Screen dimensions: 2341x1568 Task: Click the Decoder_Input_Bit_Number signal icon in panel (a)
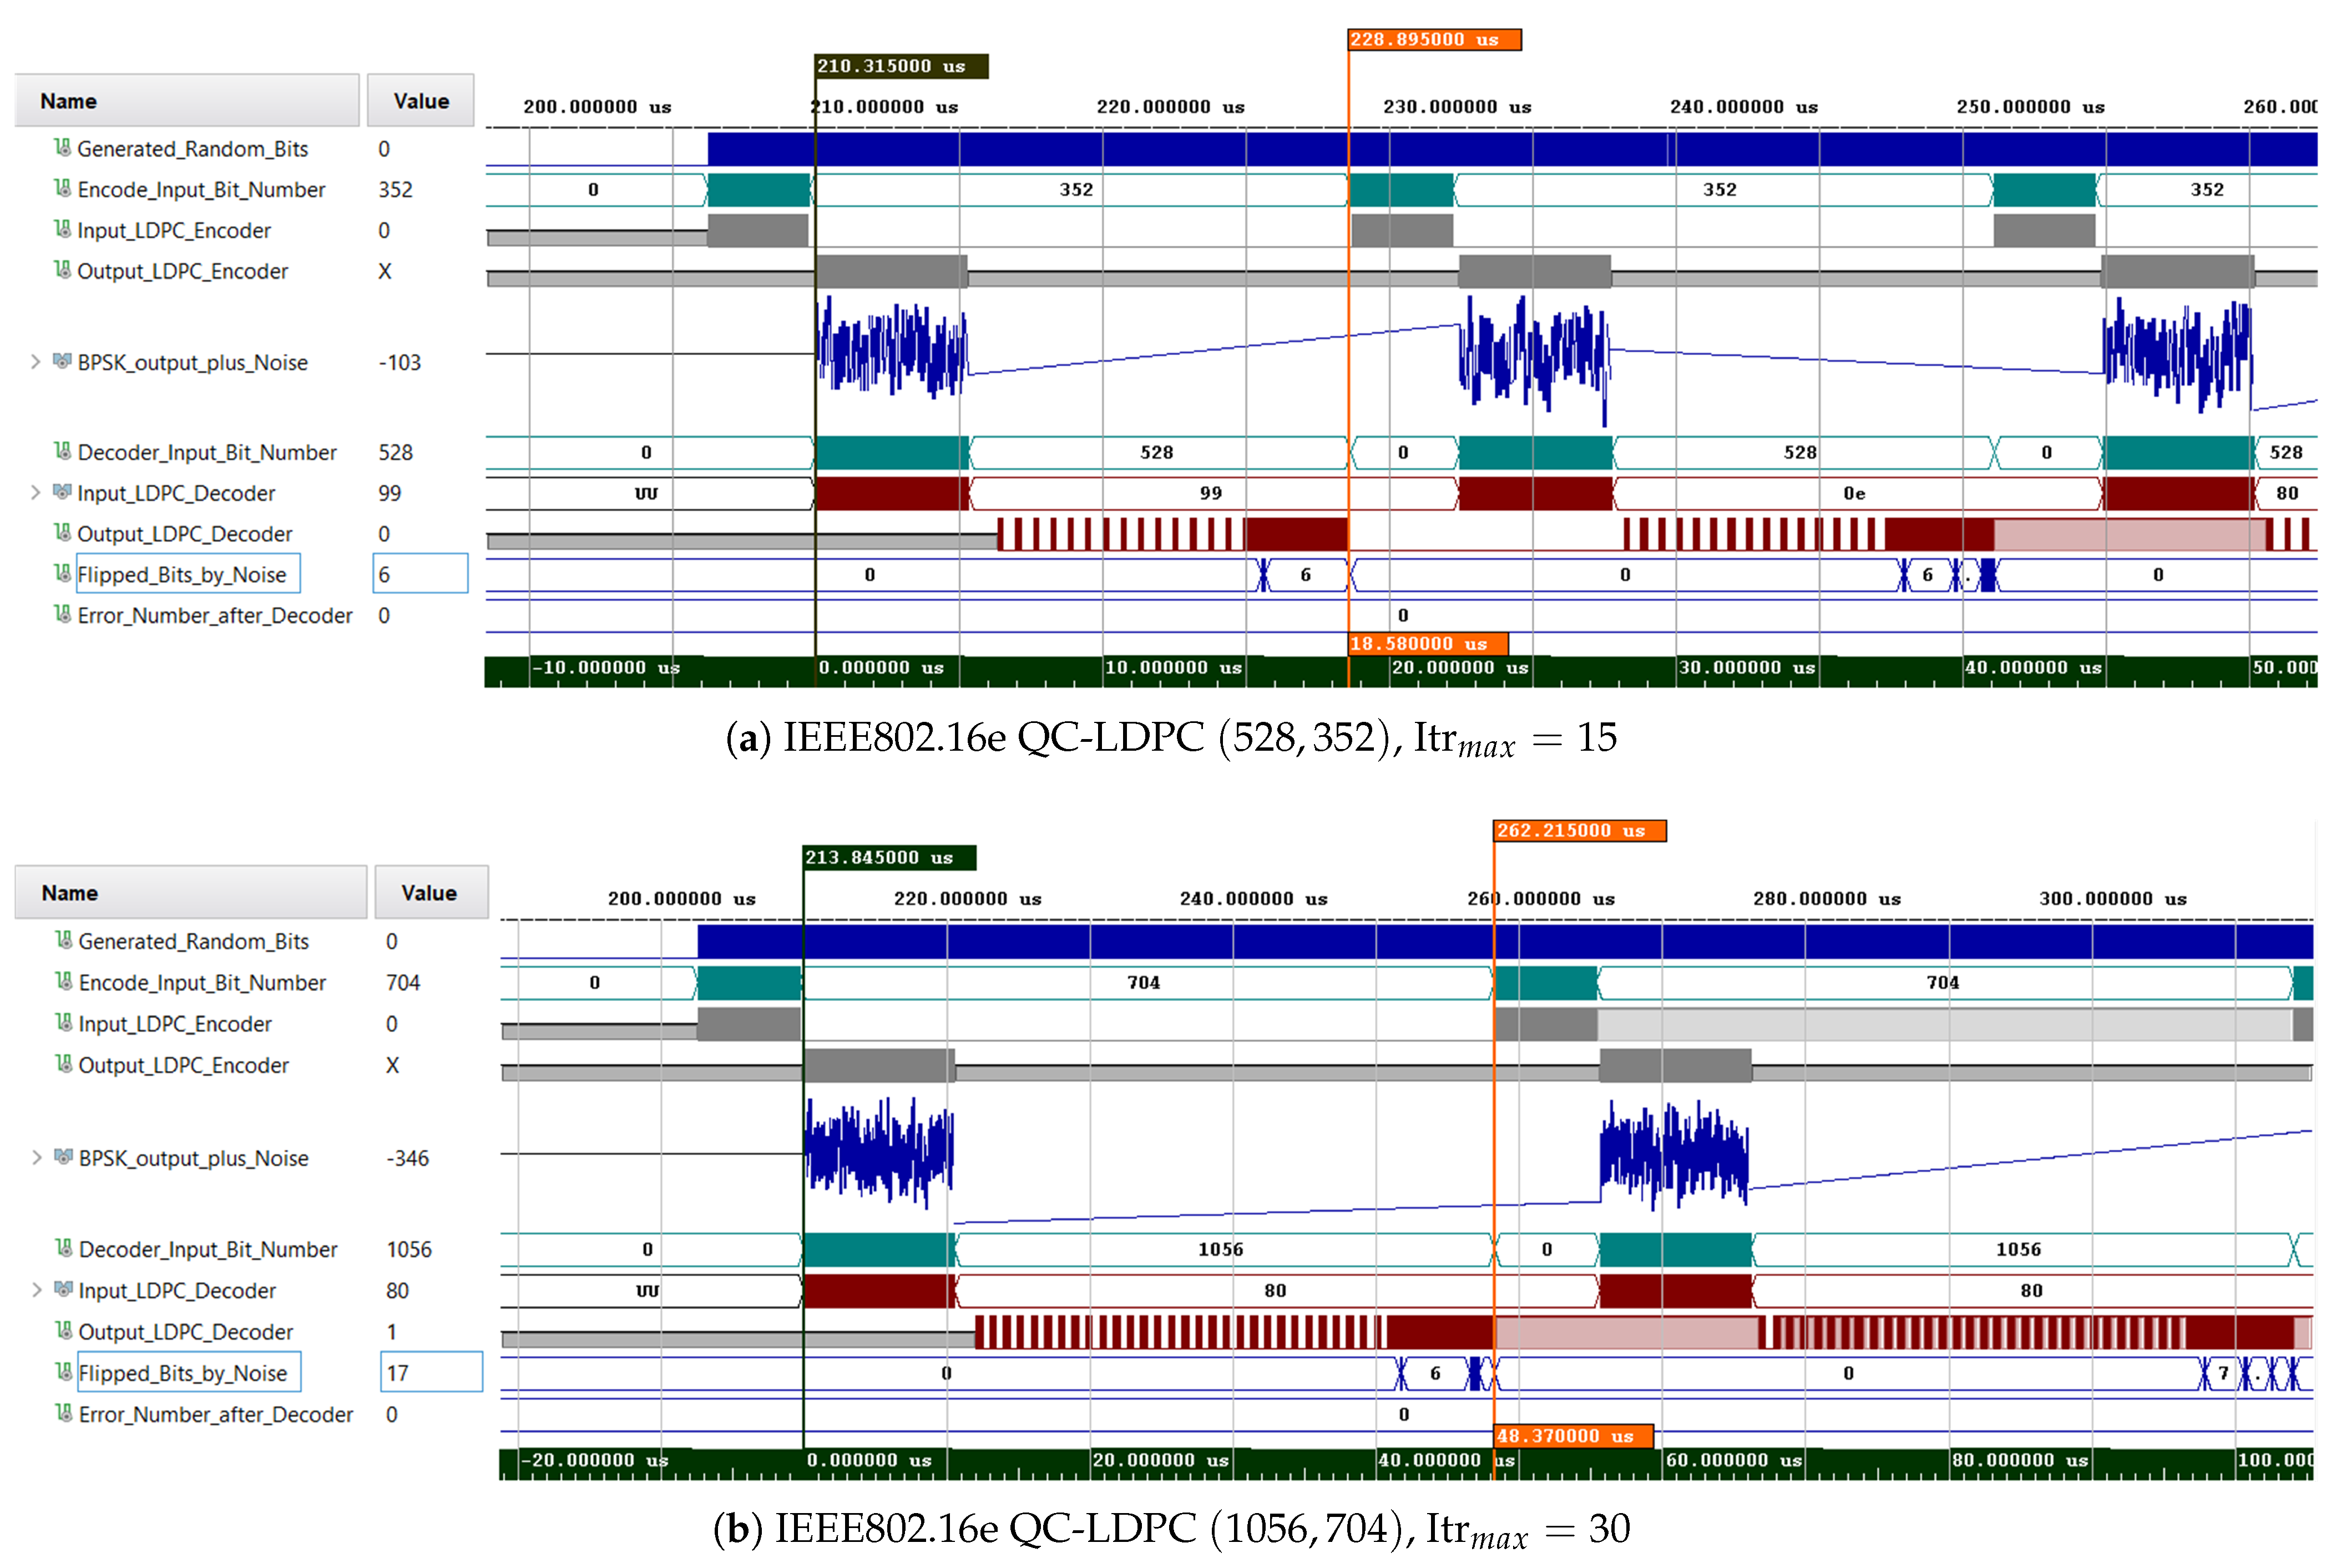coord(62,452)
